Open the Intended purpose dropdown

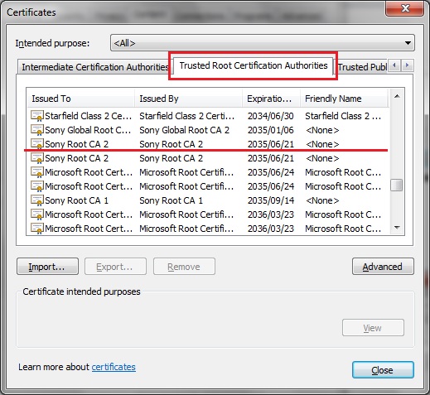(x=263, y=43)
